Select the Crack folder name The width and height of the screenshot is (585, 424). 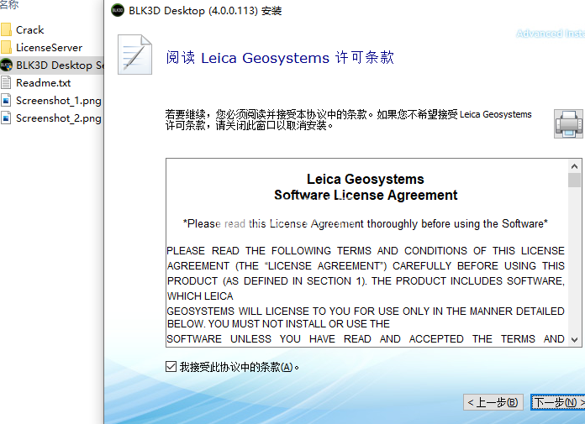point(30,30)
